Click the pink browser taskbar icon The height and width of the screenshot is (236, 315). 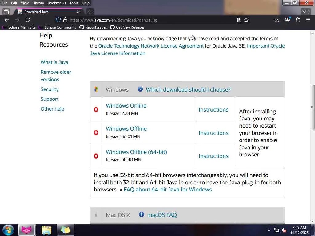click(x=26, y=230)
